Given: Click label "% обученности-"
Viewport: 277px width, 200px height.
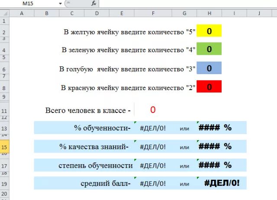Looking at the screenshot, I should pos(102,128).
